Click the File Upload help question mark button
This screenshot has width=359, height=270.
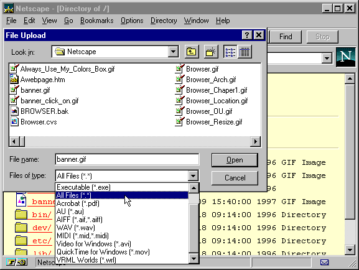pyautogui.click(x=247, y=35)
